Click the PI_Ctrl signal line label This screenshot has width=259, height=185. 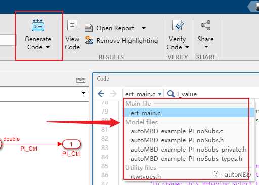29,149
